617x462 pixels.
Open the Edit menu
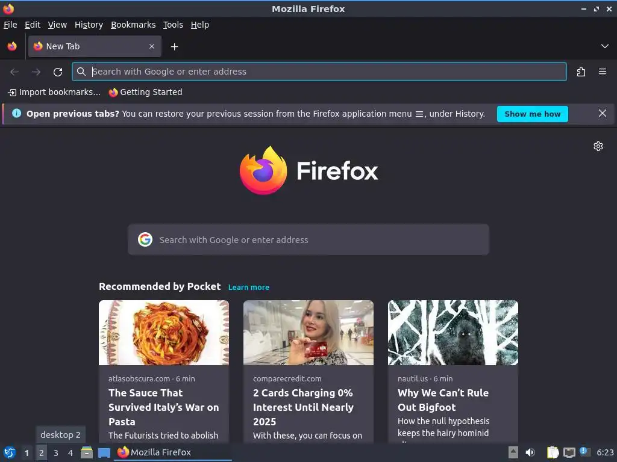click(x=33, y=25)
